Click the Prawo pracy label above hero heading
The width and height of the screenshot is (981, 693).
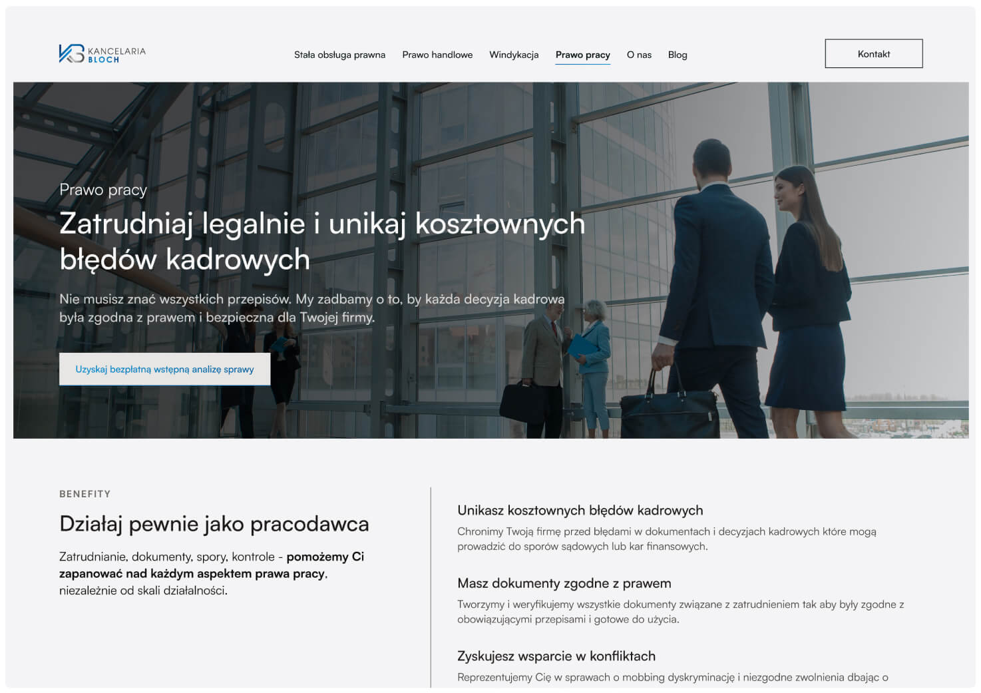(103, 190)
